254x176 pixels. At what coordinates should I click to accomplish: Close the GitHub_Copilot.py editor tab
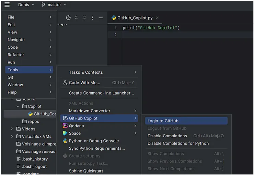point(157,18)
